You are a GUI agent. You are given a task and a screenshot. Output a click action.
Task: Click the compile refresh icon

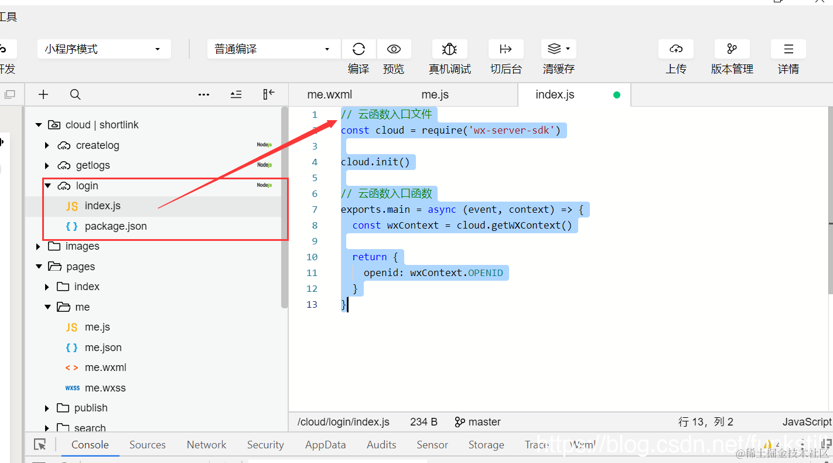359,49
